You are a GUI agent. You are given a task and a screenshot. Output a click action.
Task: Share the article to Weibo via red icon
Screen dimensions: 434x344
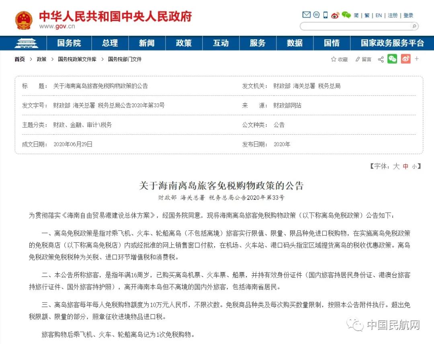pos(405,59)
